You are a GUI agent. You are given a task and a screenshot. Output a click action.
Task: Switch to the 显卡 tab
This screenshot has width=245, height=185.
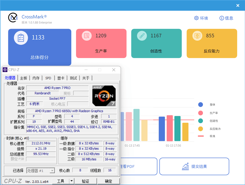(61, 78)
